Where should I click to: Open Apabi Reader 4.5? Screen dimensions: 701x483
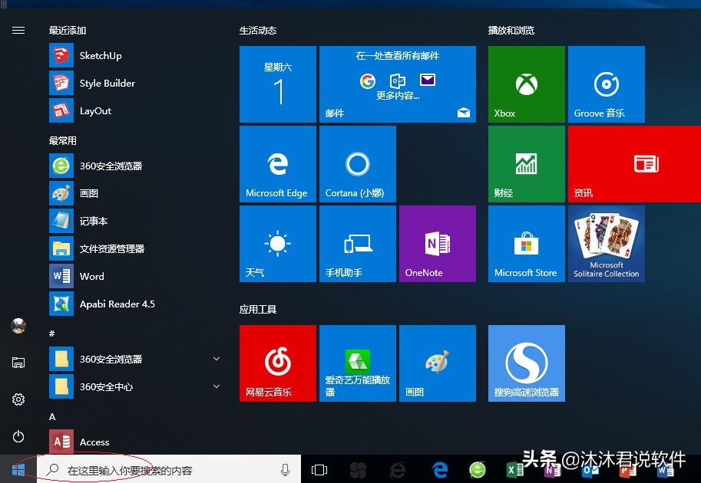[134, 304]
